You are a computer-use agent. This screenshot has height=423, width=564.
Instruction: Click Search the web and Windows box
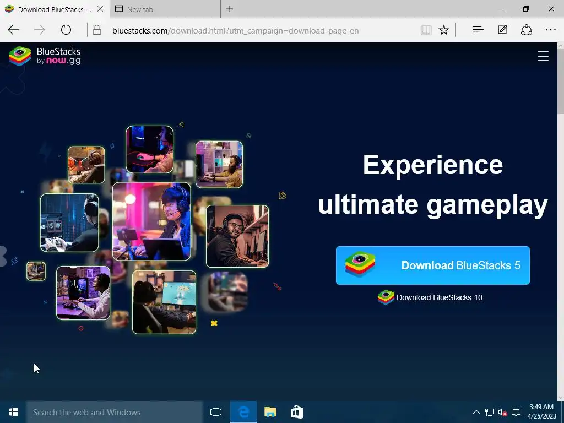(115, 412)
